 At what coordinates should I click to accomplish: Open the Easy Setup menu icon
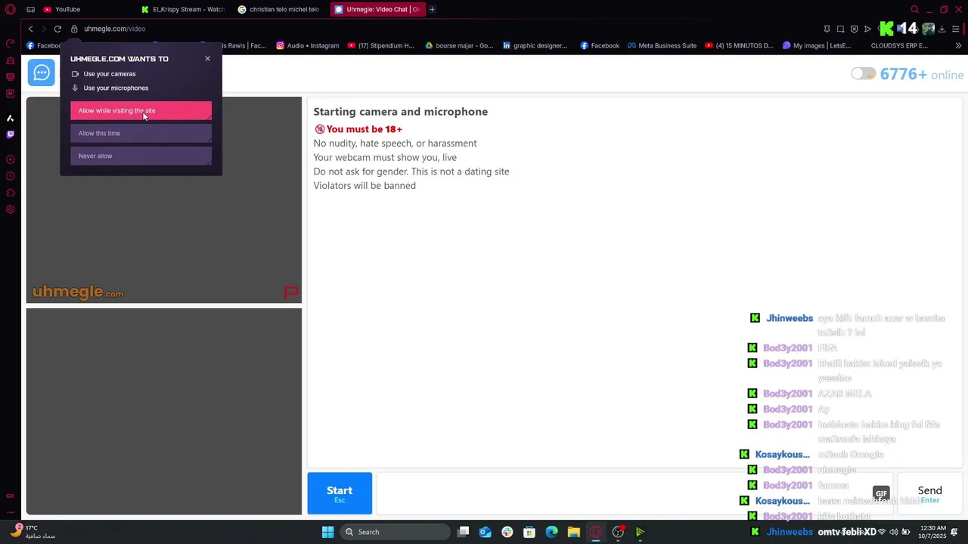956,29
